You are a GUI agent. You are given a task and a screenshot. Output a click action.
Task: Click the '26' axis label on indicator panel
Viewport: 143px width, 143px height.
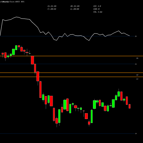(x=136, y=36)
